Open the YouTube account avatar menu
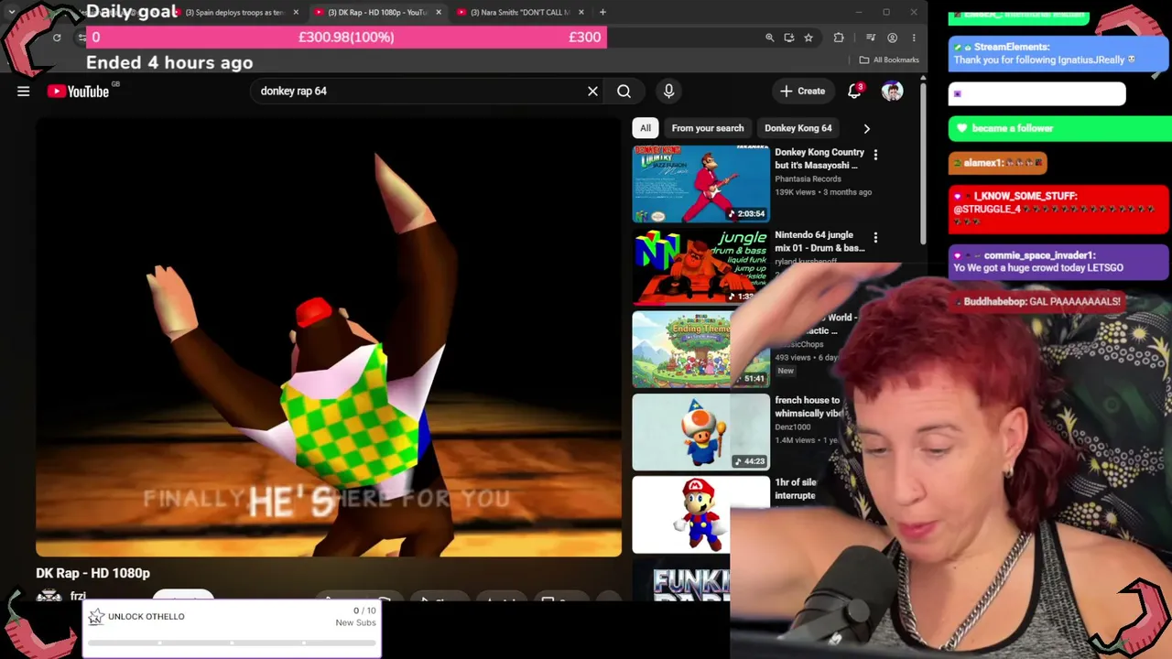Image resolution: width=1172 pixels, height=659 pixels. [x=892, y=91]
